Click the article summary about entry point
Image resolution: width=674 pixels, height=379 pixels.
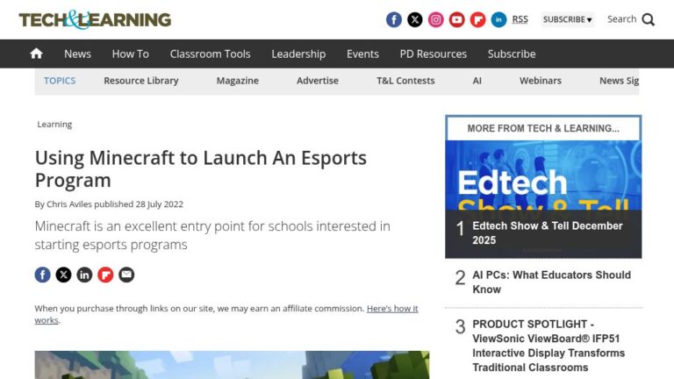point(212,235)
